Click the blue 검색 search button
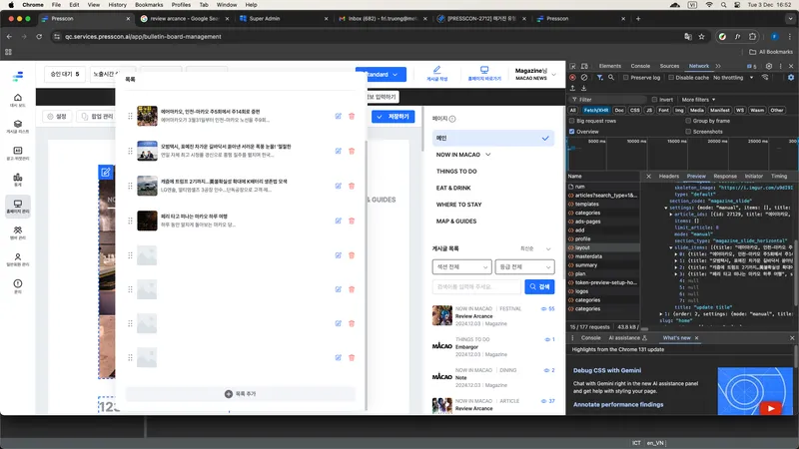 coord(539,286)
